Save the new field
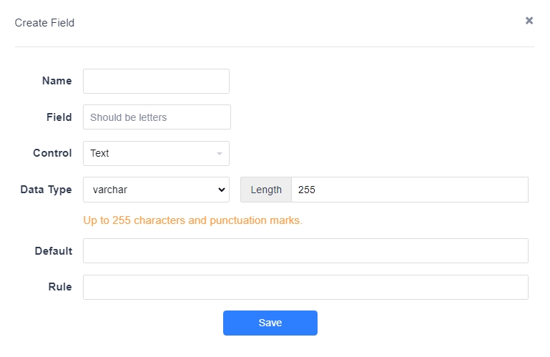The image size is (550, 357). pyautogui.click(x=270, y=323)
